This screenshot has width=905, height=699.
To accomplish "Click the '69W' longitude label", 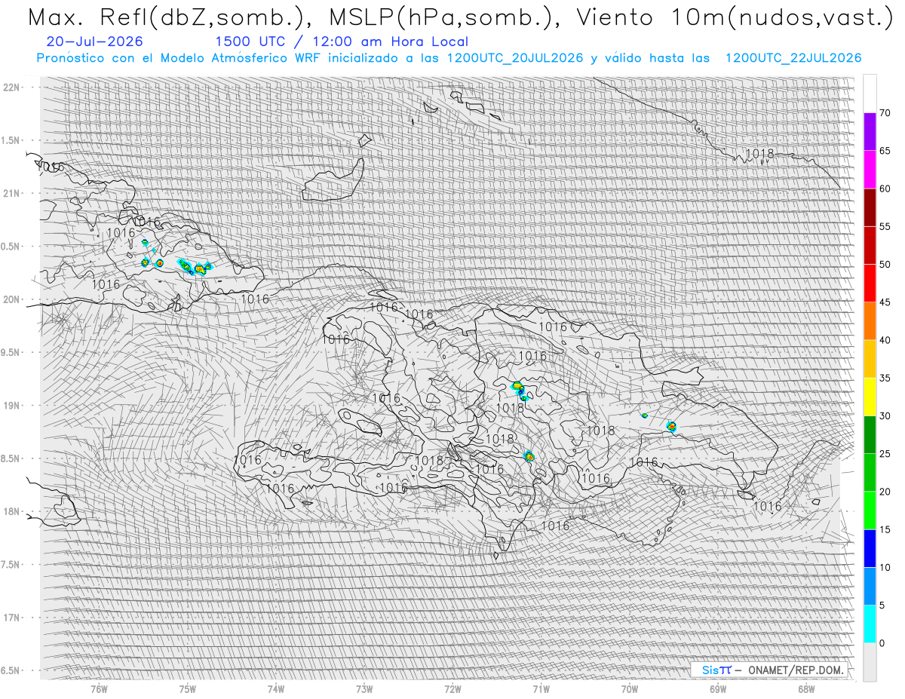I will [718, 688].
